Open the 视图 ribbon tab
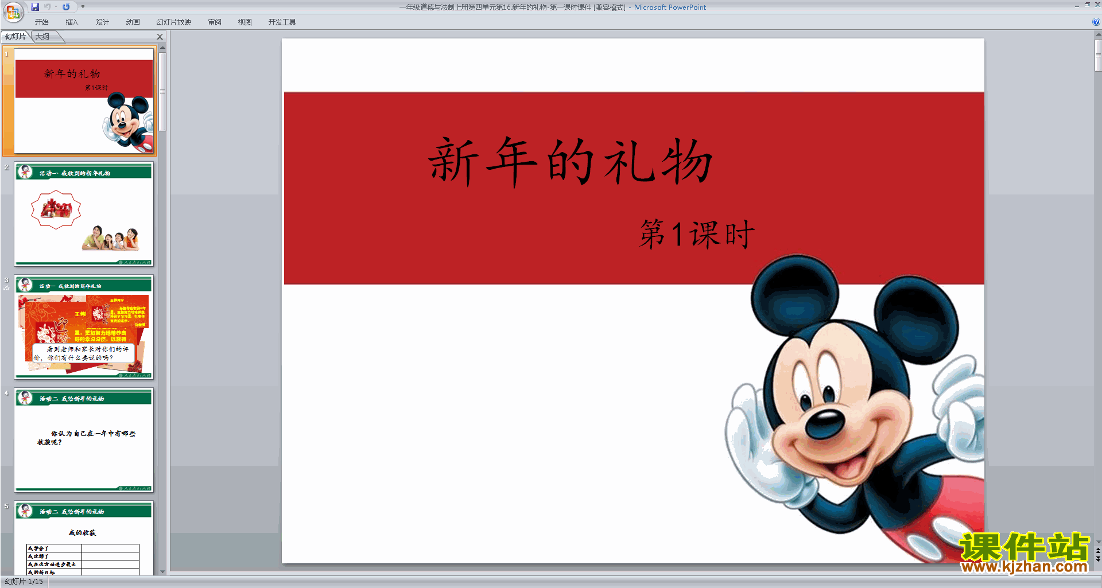 coord(245,22)
